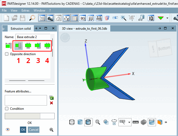
Task: Select wireframe cylinder display mode
Action: [72, 122]
